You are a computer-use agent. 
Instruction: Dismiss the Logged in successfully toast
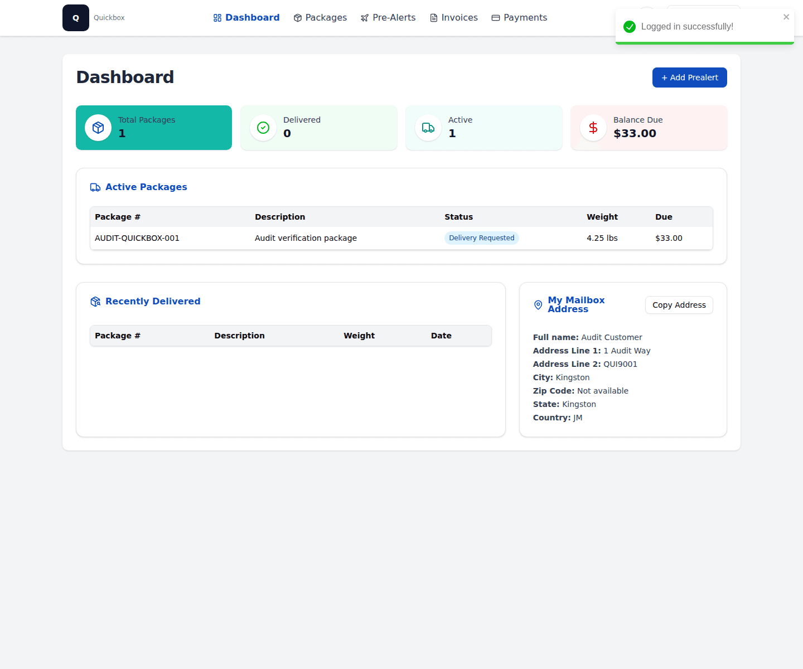coord(786,17)
